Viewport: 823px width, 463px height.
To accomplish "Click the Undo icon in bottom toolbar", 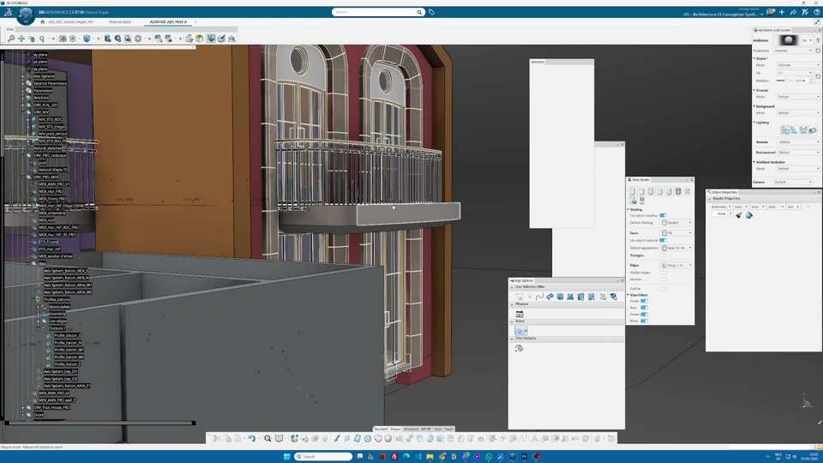I will pyautogui.click(x=251, y=438).
